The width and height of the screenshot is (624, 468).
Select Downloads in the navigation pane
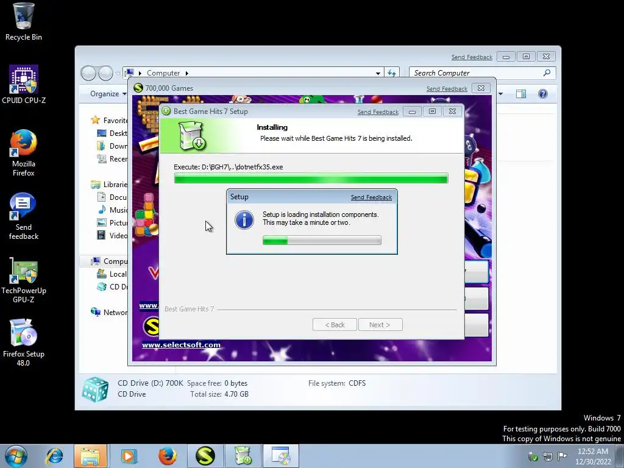coord(113,146)
